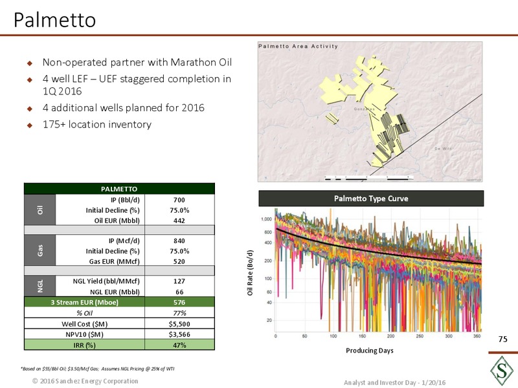Click the '© 2016 Sanchez Energy Corporation' footer
Screen dimensions: 518x388
pos(85,381)
